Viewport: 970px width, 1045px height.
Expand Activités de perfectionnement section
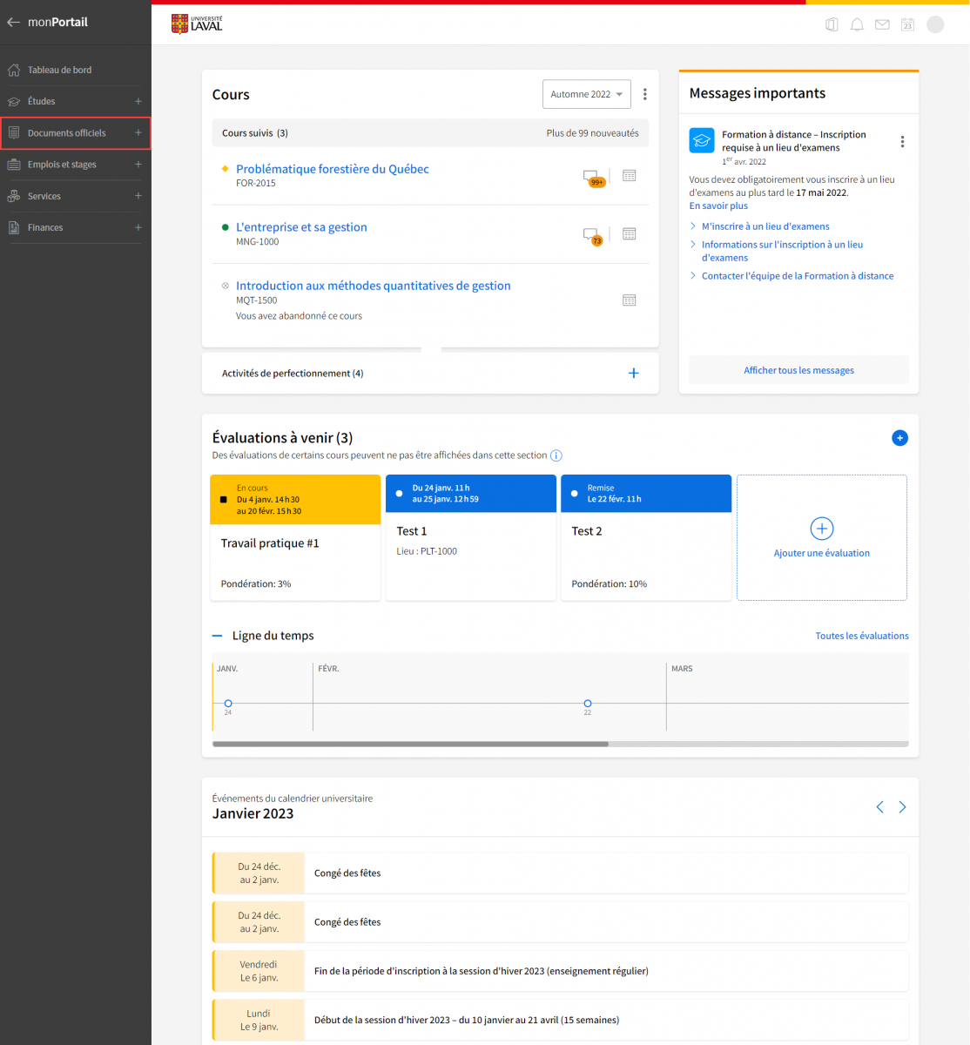pos(633,374)
